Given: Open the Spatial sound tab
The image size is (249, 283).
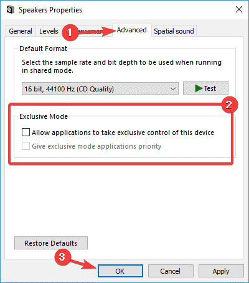Looking at the screenshot, I should click(174, 31).
